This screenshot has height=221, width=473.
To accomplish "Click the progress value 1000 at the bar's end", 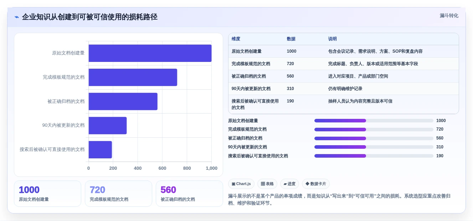I will [441, 121].
